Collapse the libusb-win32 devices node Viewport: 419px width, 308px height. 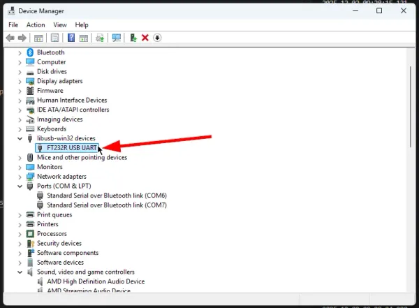(x=19, y=138)
